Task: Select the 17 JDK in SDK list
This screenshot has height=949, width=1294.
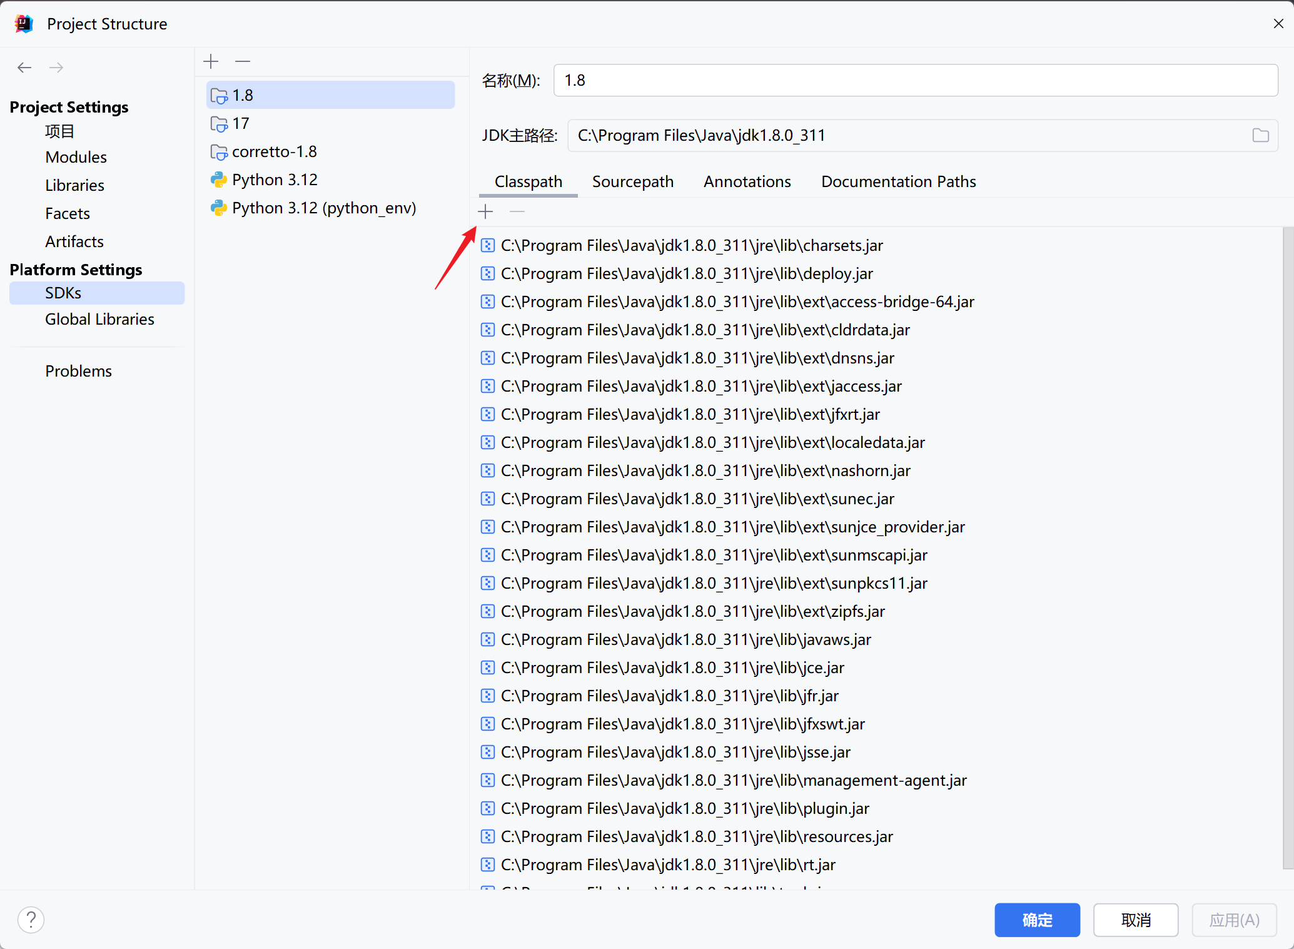Action: pos(241,123)
